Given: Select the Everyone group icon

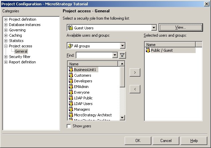Looking at the screenshot, I should pyautogui.click(x=71, y=92).
